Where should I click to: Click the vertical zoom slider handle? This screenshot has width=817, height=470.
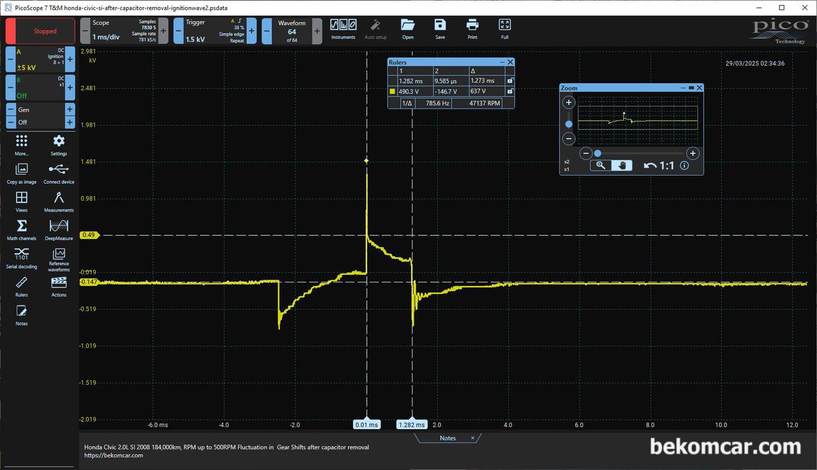click(569, 124)
